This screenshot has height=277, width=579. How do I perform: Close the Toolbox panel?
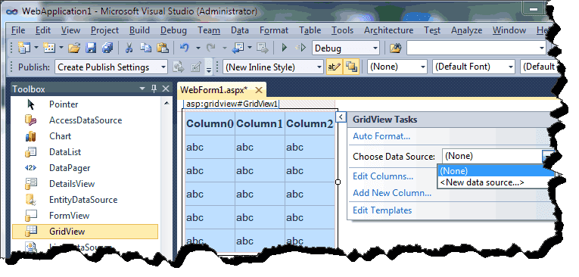(166, 89)
